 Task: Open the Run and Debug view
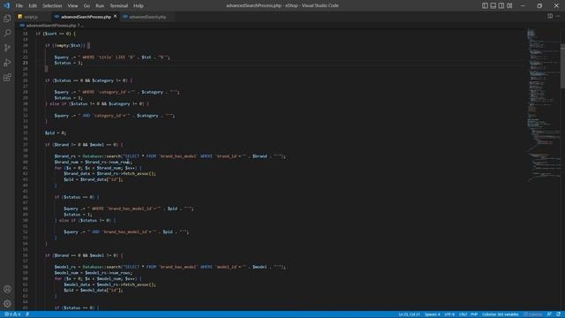pos(7,63)
